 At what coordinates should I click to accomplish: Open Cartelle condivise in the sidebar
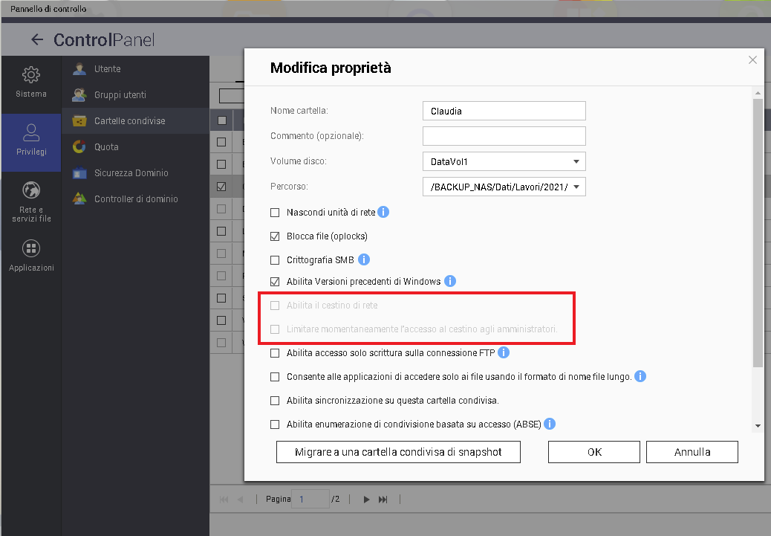click(x=129, y=121)
